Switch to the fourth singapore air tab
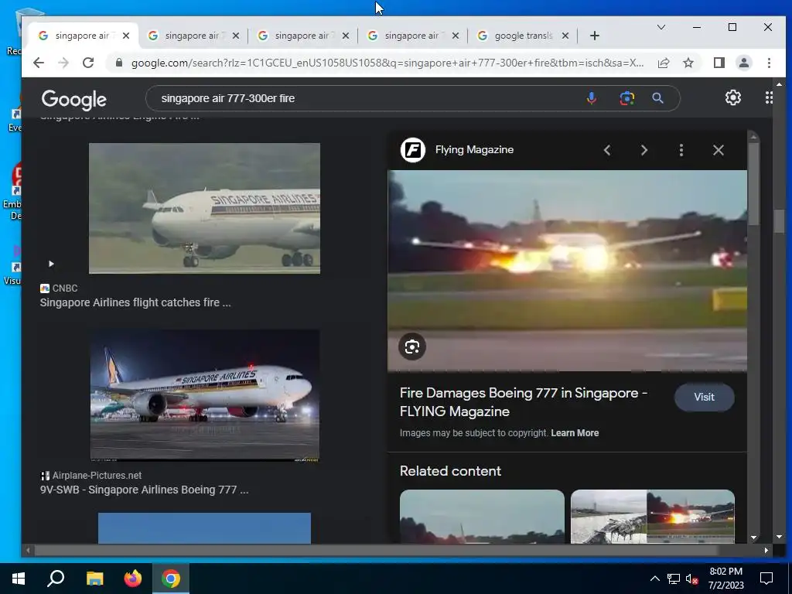 [x=411, y=36]
